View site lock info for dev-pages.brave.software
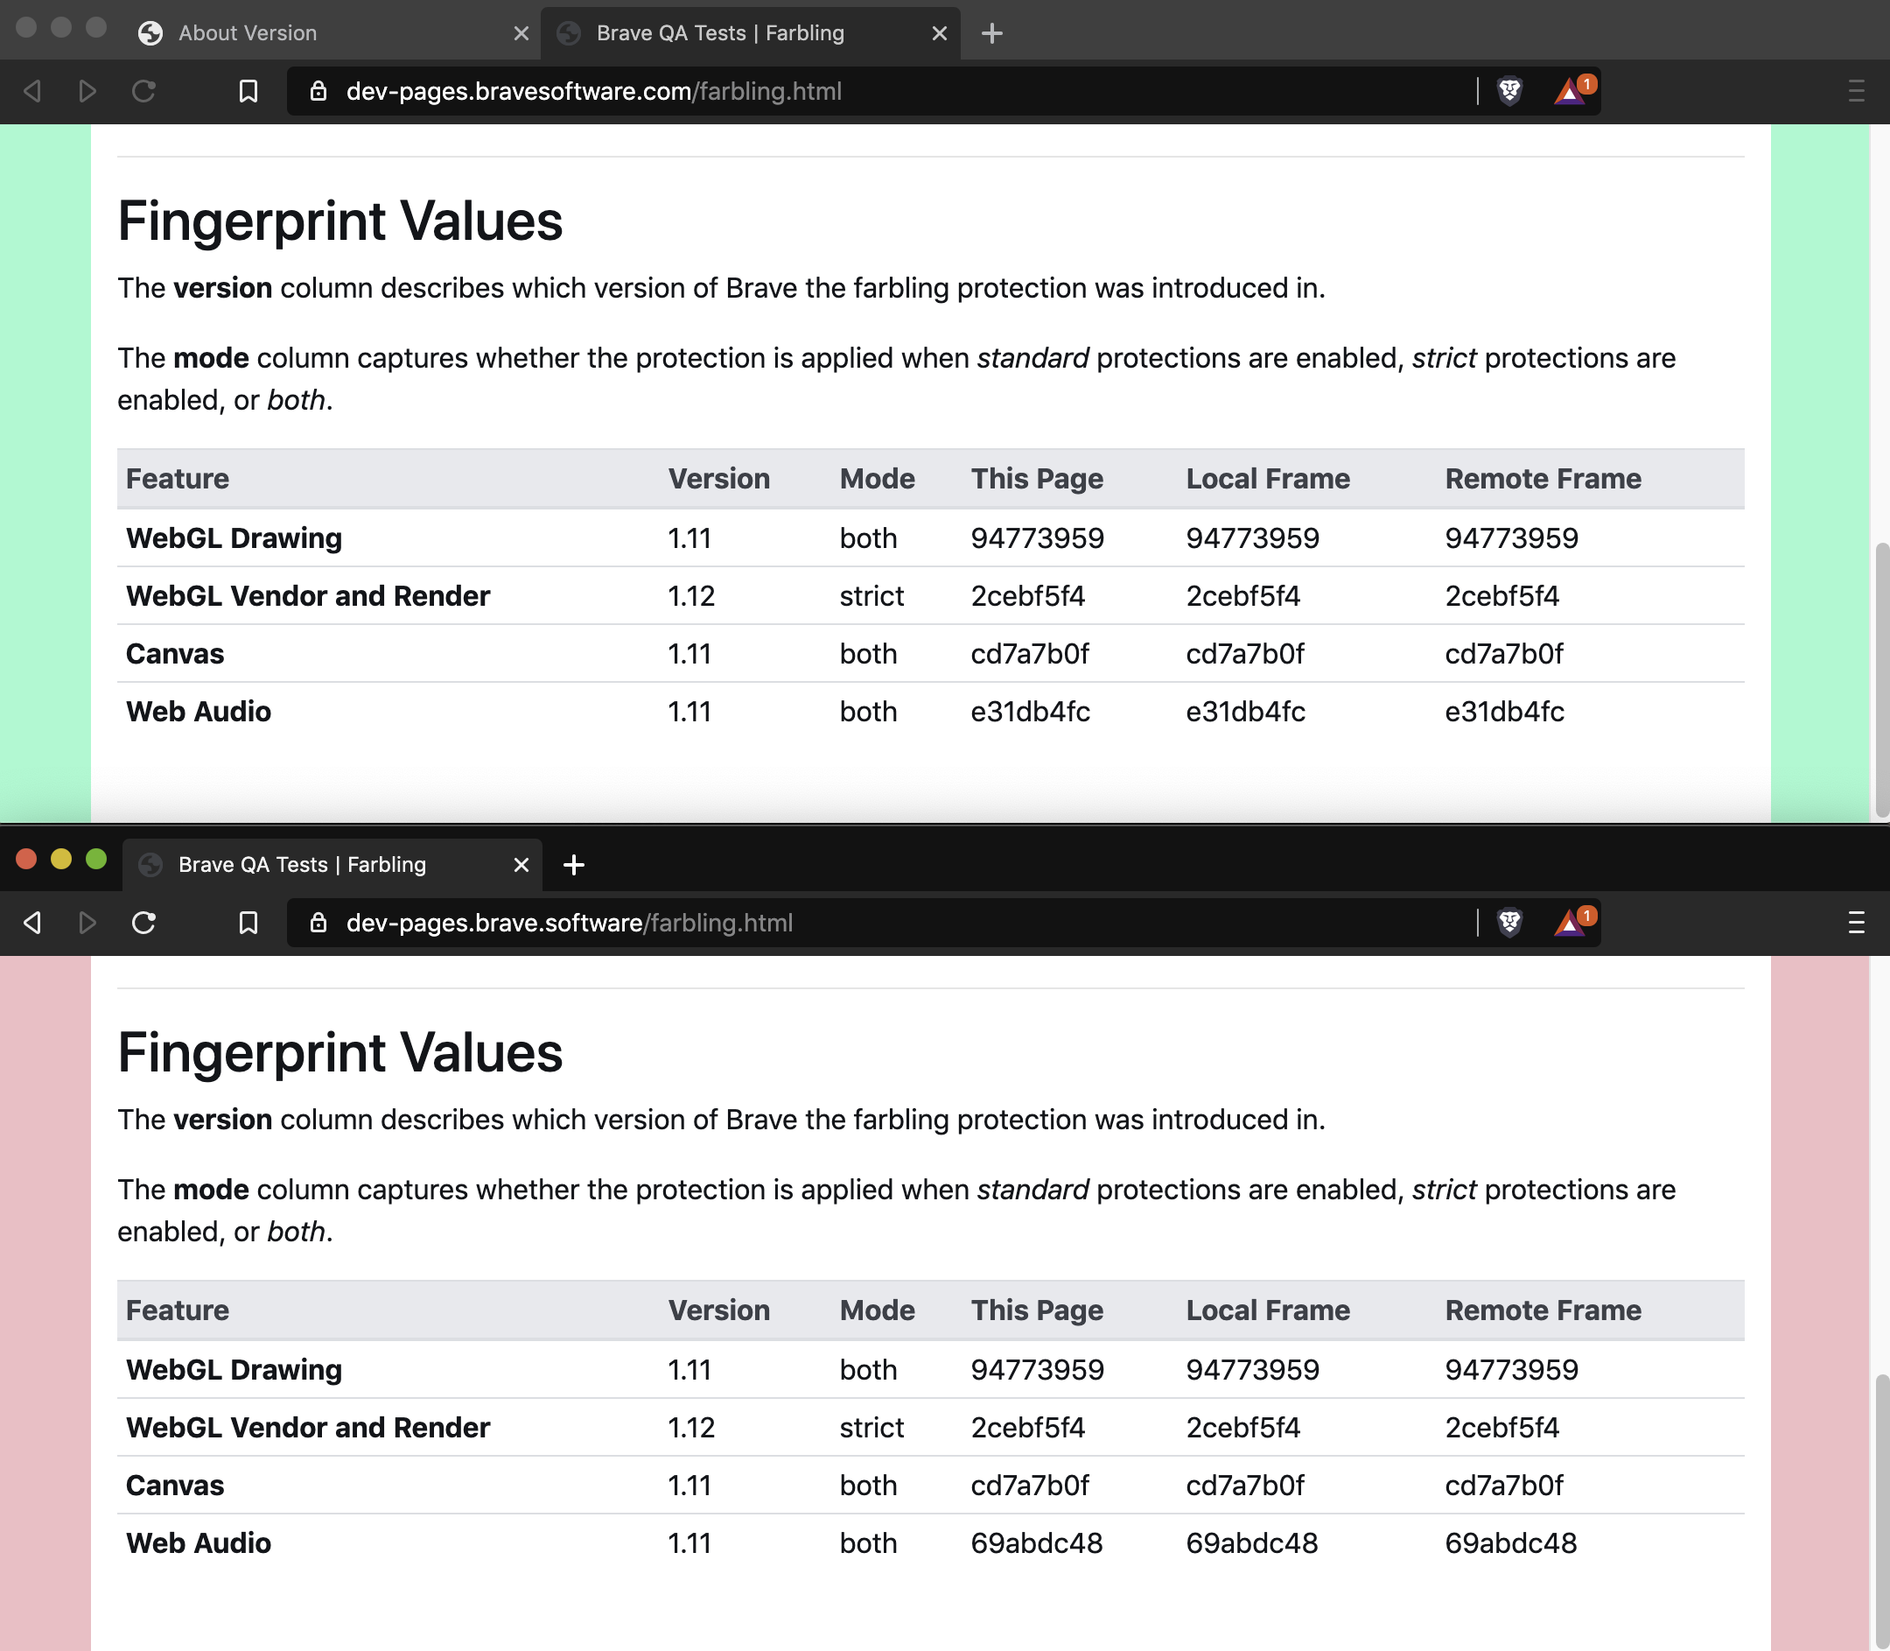The height and width of the screenshot is (1651, 1890). (318, 923)
